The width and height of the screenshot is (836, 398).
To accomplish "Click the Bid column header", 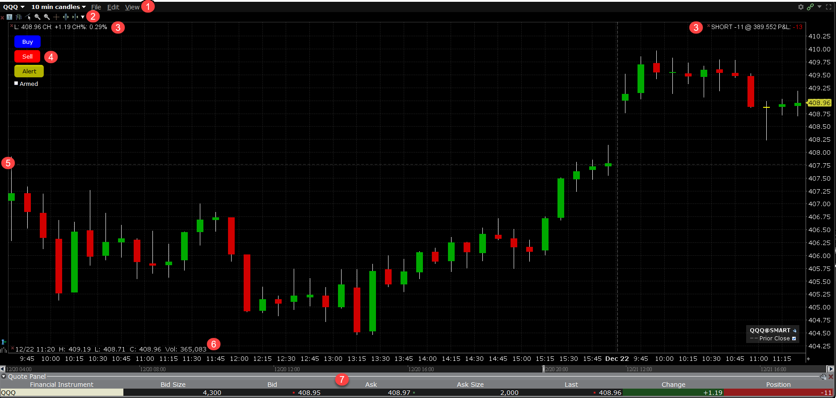I will tap(272, 385).
